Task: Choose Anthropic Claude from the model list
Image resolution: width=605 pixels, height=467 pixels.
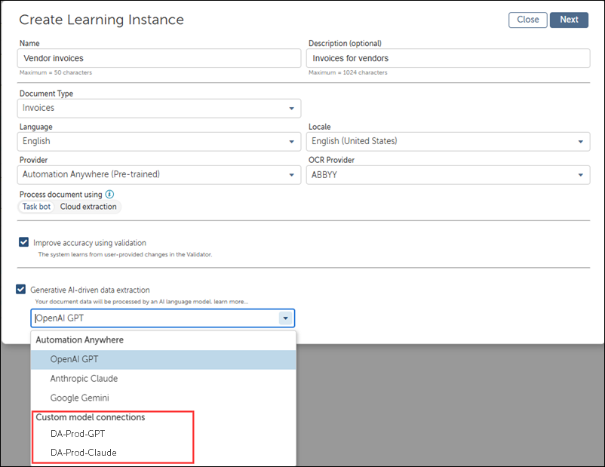Action: (163, 379)
